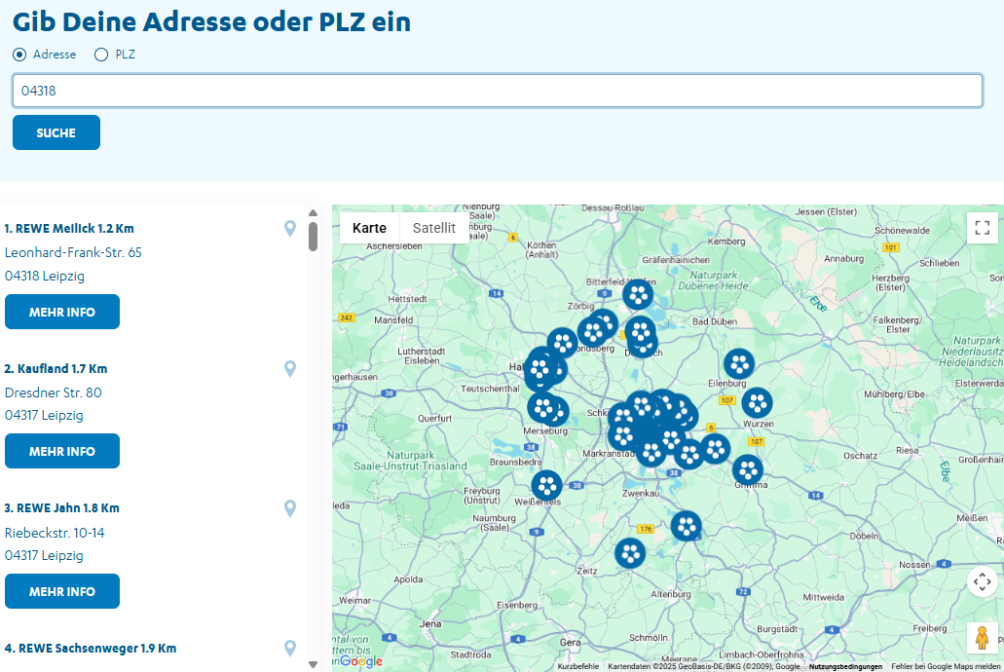
Task: Select the store marker above Eilenburg
Action: coord(739,364)
